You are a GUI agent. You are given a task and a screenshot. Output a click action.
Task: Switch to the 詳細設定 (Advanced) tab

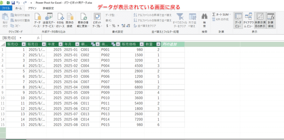48,8
